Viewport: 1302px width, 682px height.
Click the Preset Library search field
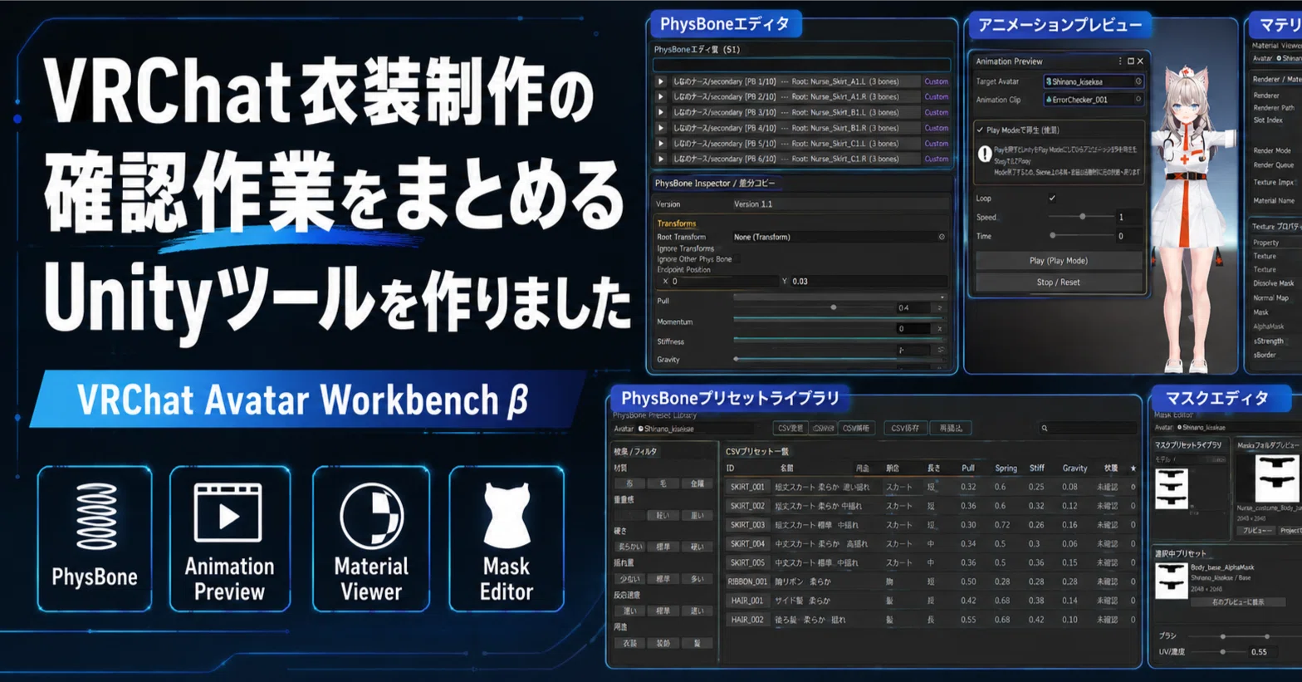(x=1088, y=429)
